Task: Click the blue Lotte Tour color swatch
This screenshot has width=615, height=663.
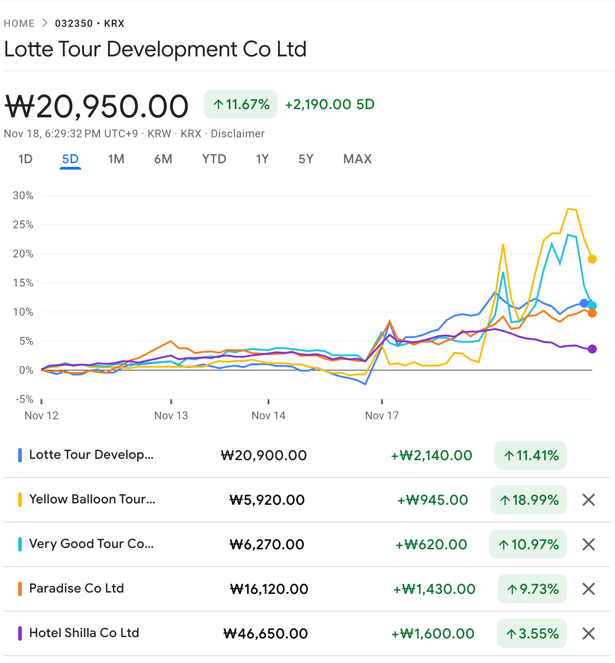Action: pyautogui.click(x=20, y=455)
